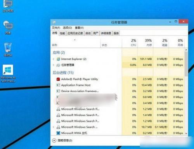Select the Microsoft WWA 主机 row

pyautogui.click(x=118, y=133)
